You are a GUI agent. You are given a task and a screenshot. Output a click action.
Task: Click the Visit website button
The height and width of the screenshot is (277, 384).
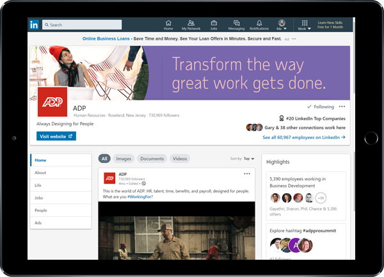click(56, 136)
